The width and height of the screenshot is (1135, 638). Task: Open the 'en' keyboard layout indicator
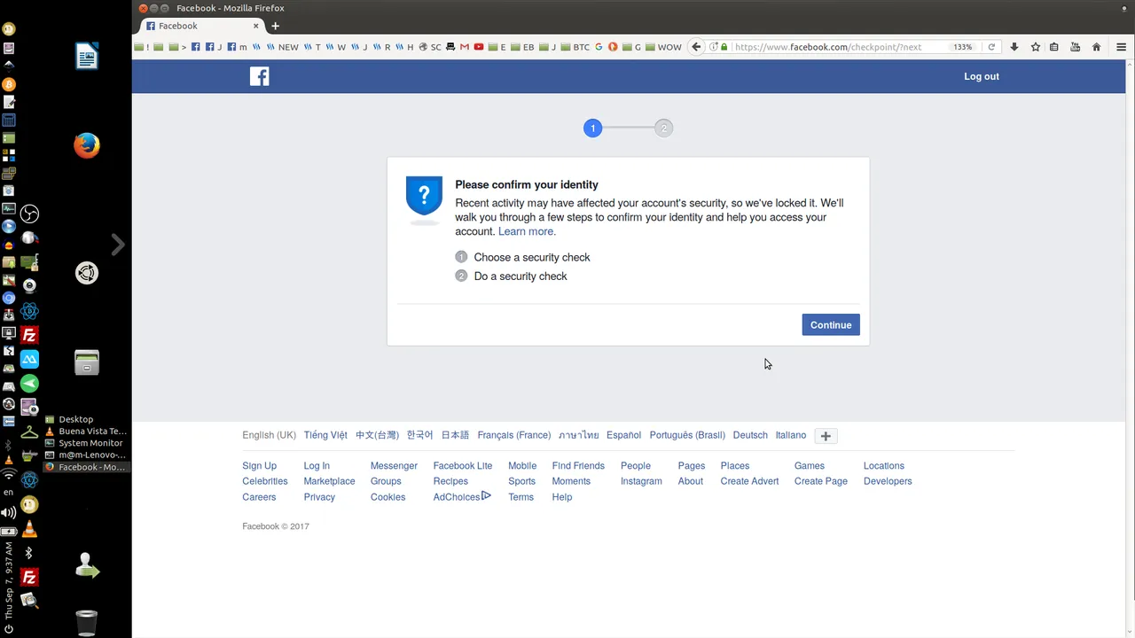coord(9,493)
